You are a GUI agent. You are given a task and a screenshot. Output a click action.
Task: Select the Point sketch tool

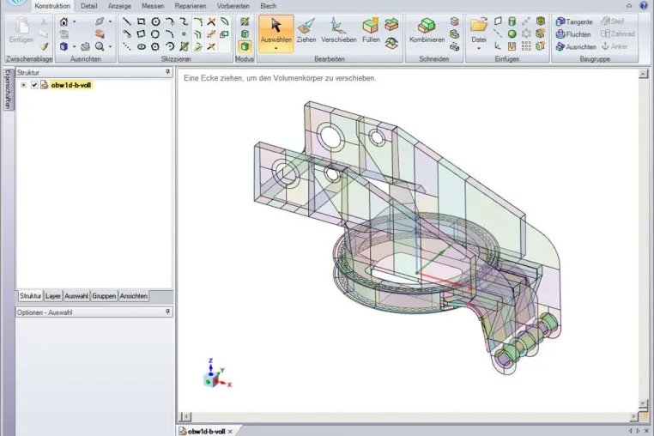coord(184,33)
